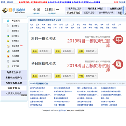Screen dimensions: 126x126
Task: Start 冲刺 模拟考试 under 科目四模拟考试
Action: click(88, 76)
